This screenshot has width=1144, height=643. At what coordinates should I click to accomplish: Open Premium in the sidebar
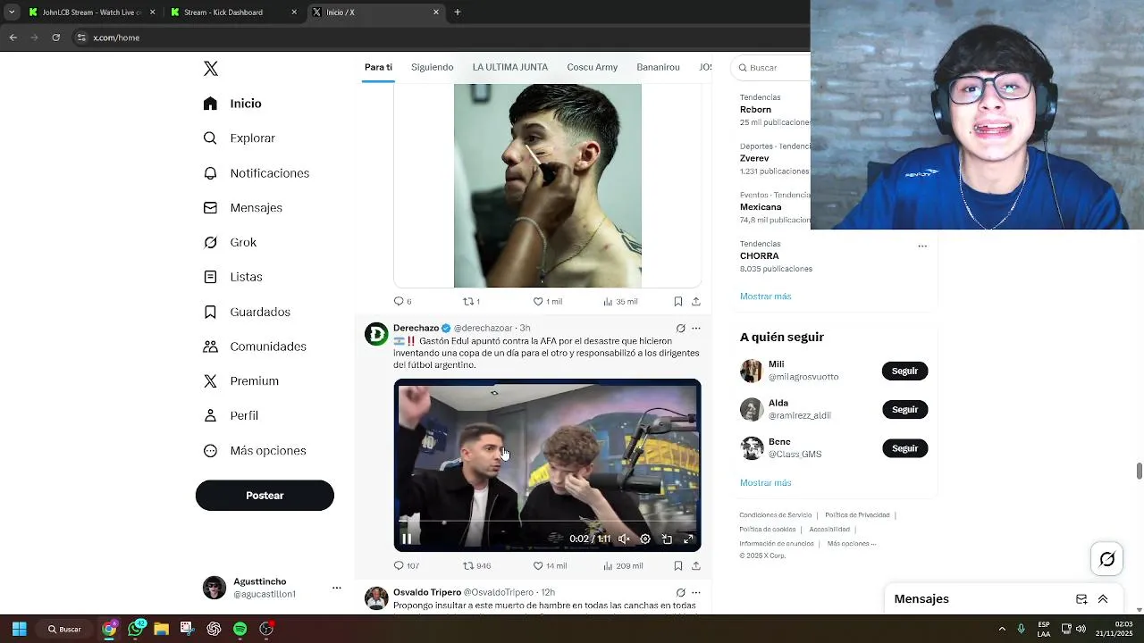[x=241, y=381]
